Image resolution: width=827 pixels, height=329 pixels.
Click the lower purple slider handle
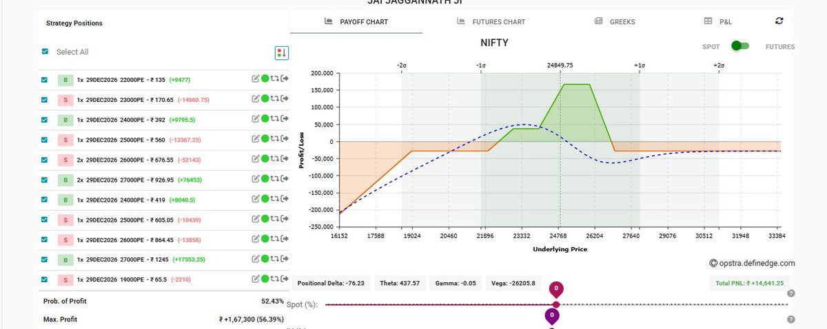[551, 317]
